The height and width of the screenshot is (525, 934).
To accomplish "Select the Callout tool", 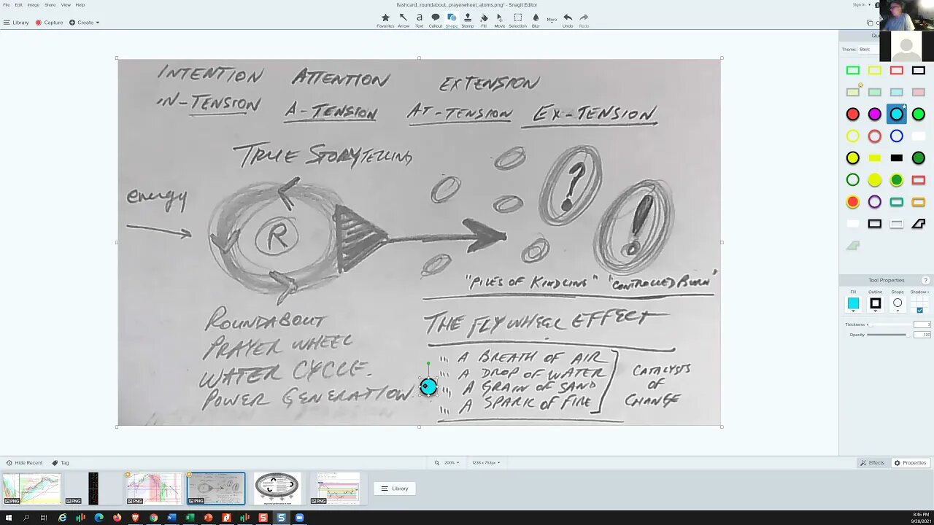I will tap(436, 20).
